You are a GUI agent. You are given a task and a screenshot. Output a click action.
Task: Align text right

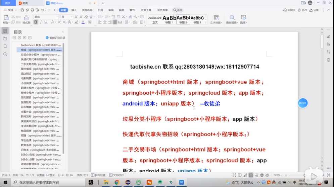(x=110, y=22)
